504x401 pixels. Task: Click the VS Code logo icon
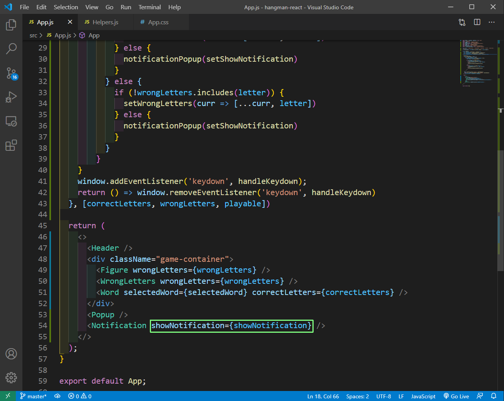pos(8,7)
